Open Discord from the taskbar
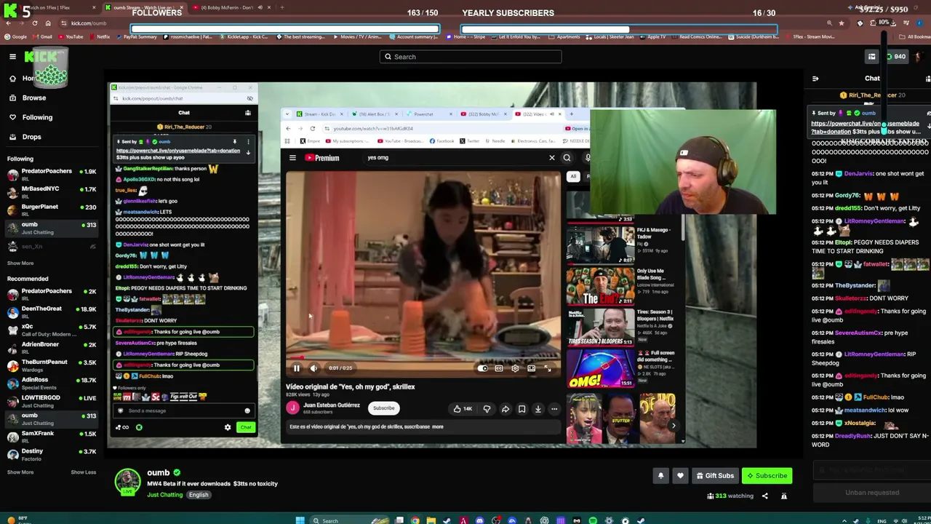Image resolution: width=931 pixels, height=524 pixels. click(x=479, y=520)
